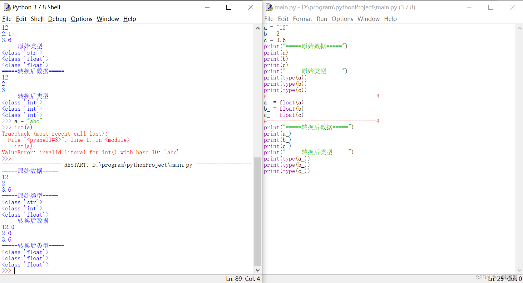523x283 pixels.
Task: Click code line 'print(a_)' in editor
Action: tap(277, 134)
